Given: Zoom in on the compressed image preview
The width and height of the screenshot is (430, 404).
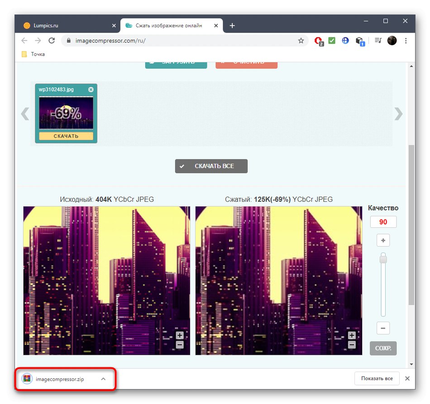Looking at the screenshot, I should coord(352,335).
